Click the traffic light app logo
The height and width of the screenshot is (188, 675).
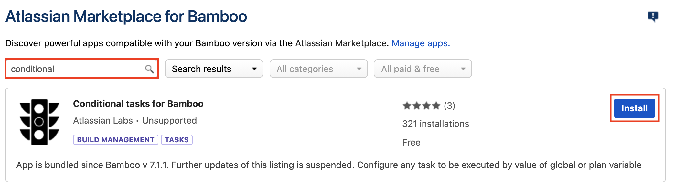tap(39, 122)
